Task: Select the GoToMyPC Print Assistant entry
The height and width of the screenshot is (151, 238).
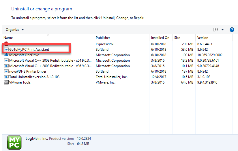Action: 29,50
